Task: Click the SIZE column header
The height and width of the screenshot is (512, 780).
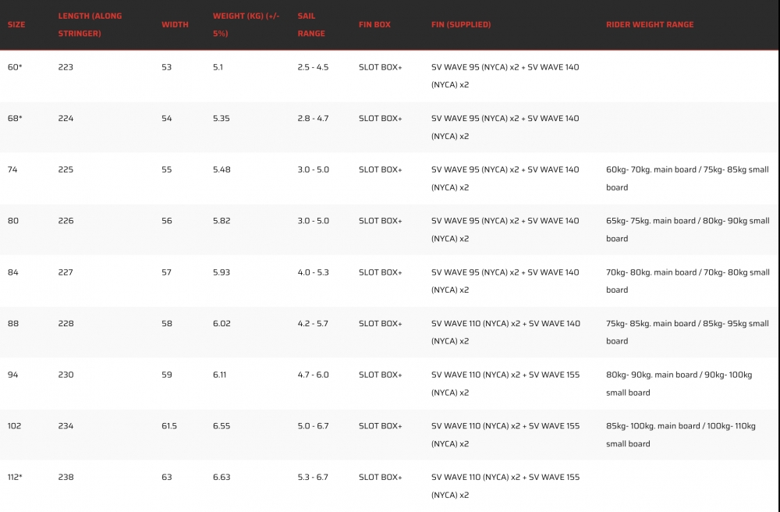Action: [x=16, y=25]
